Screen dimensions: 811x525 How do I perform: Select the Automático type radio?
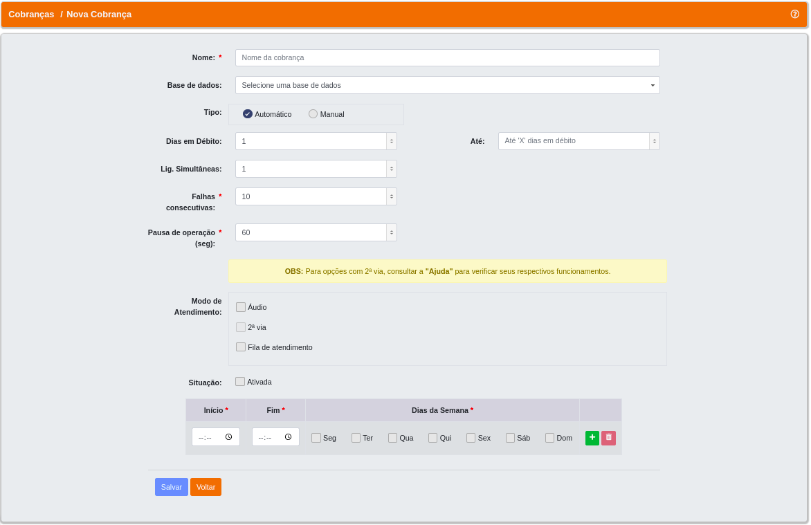coord(247,114)
